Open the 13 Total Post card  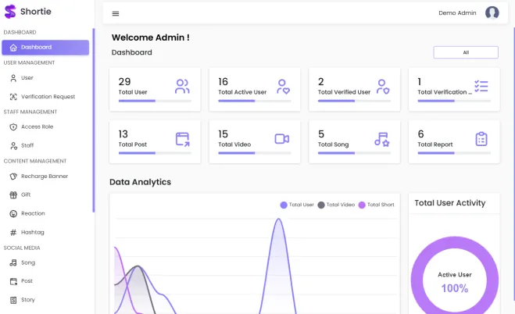pos(155,141)
